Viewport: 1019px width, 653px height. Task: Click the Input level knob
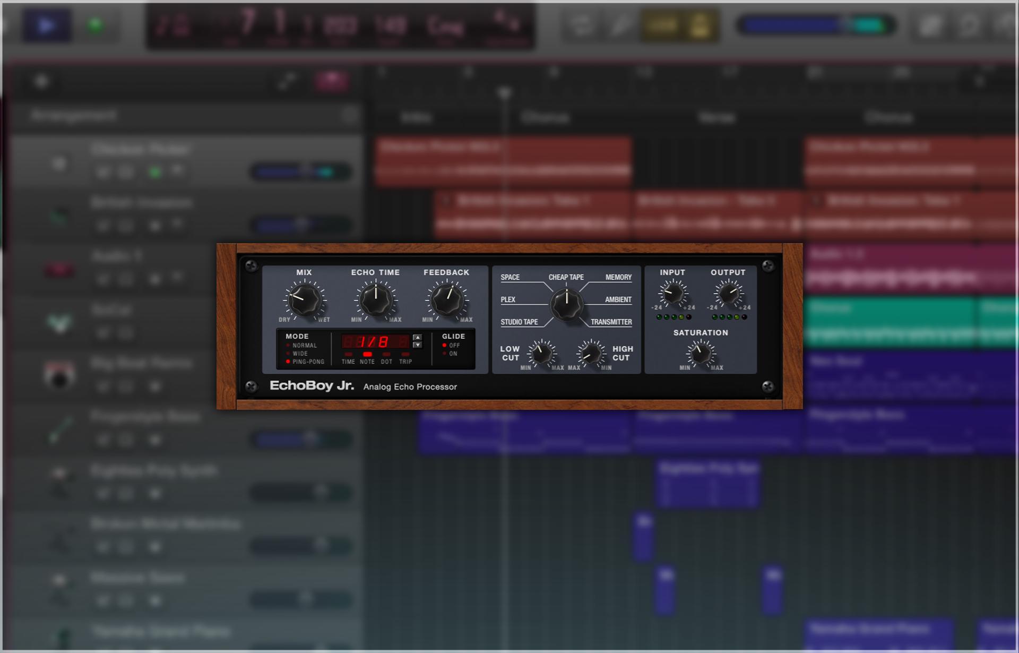(x=672, y=294)
